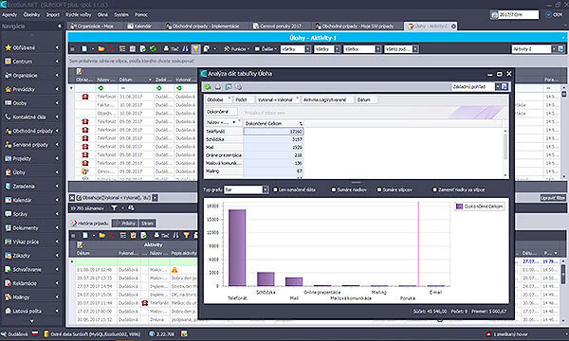The image size is (569, 341).
Task: Click the new record icon in the Úlohy toolbar
Action: pos(84,48)
